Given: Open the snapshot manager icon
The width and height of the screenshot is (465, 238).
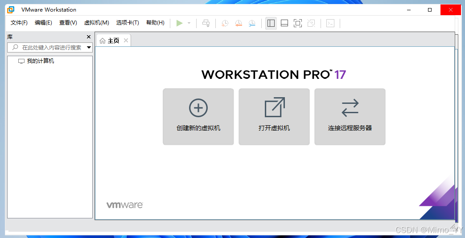Looking at the screenshot, I should click(252, 23).
